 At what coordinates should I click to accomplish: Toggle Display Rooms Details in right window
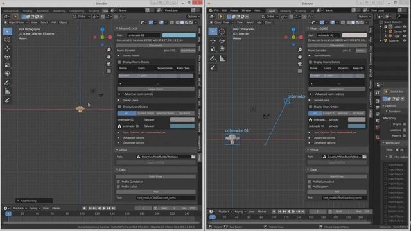[x=311, y=62]
